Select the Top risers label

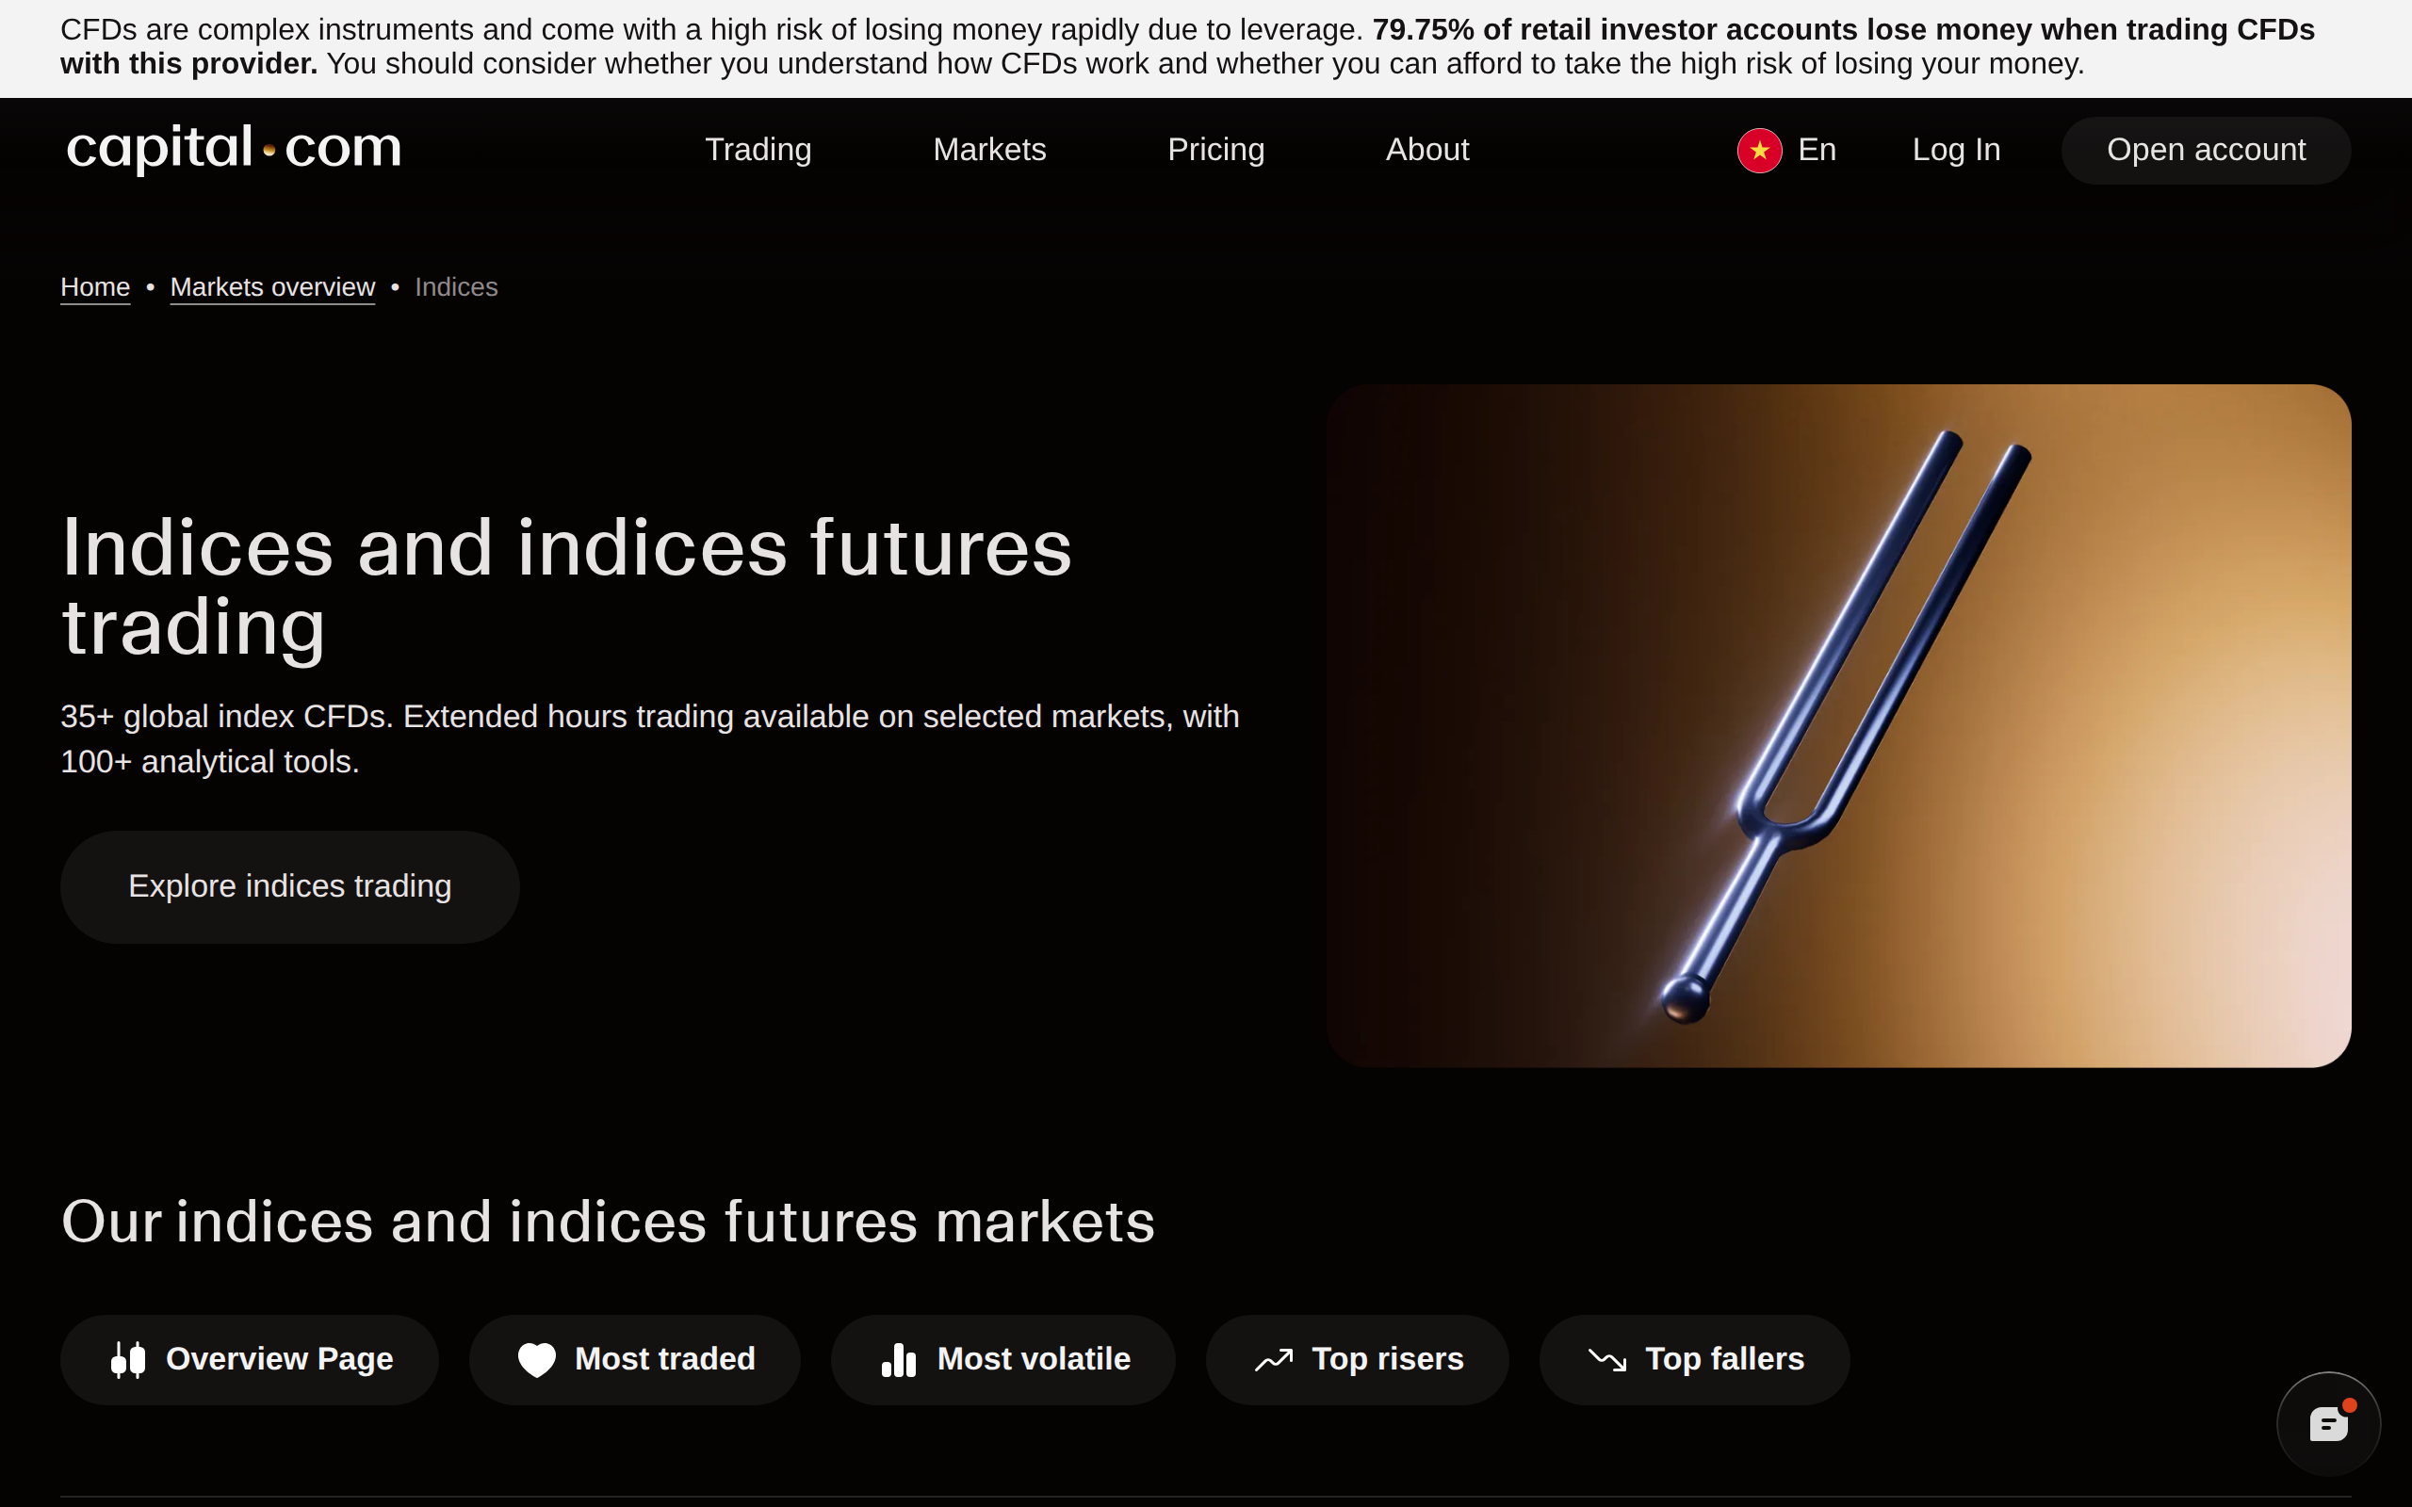coord(1388,1359)
